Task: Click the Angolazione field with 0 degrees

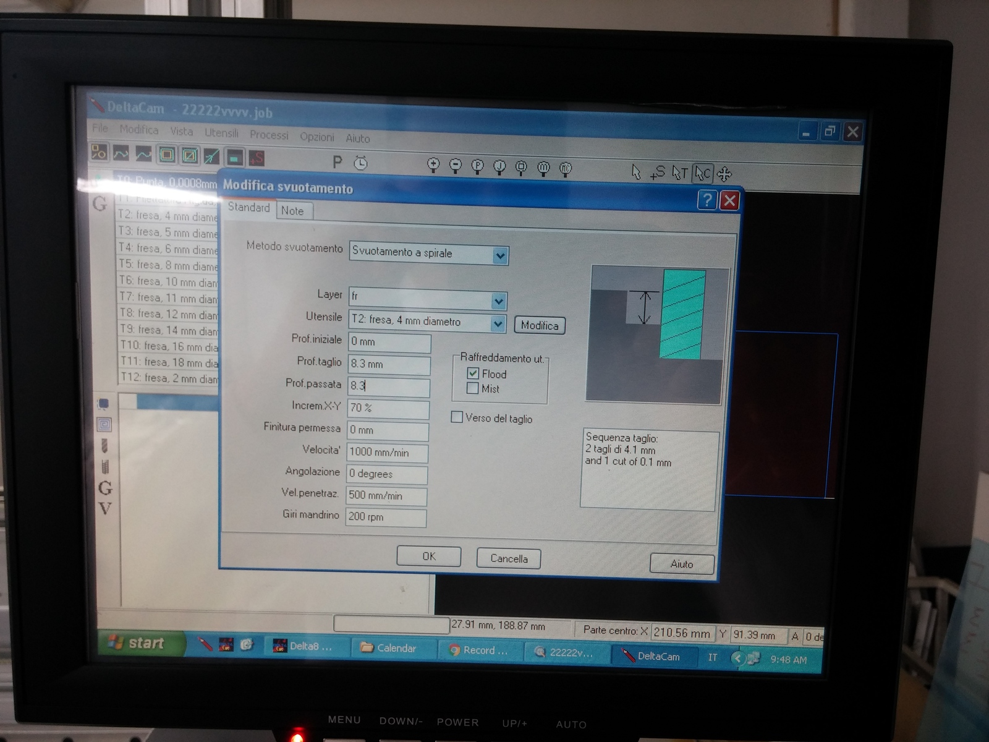Action: pyautogui.click(x=387, y=474)
